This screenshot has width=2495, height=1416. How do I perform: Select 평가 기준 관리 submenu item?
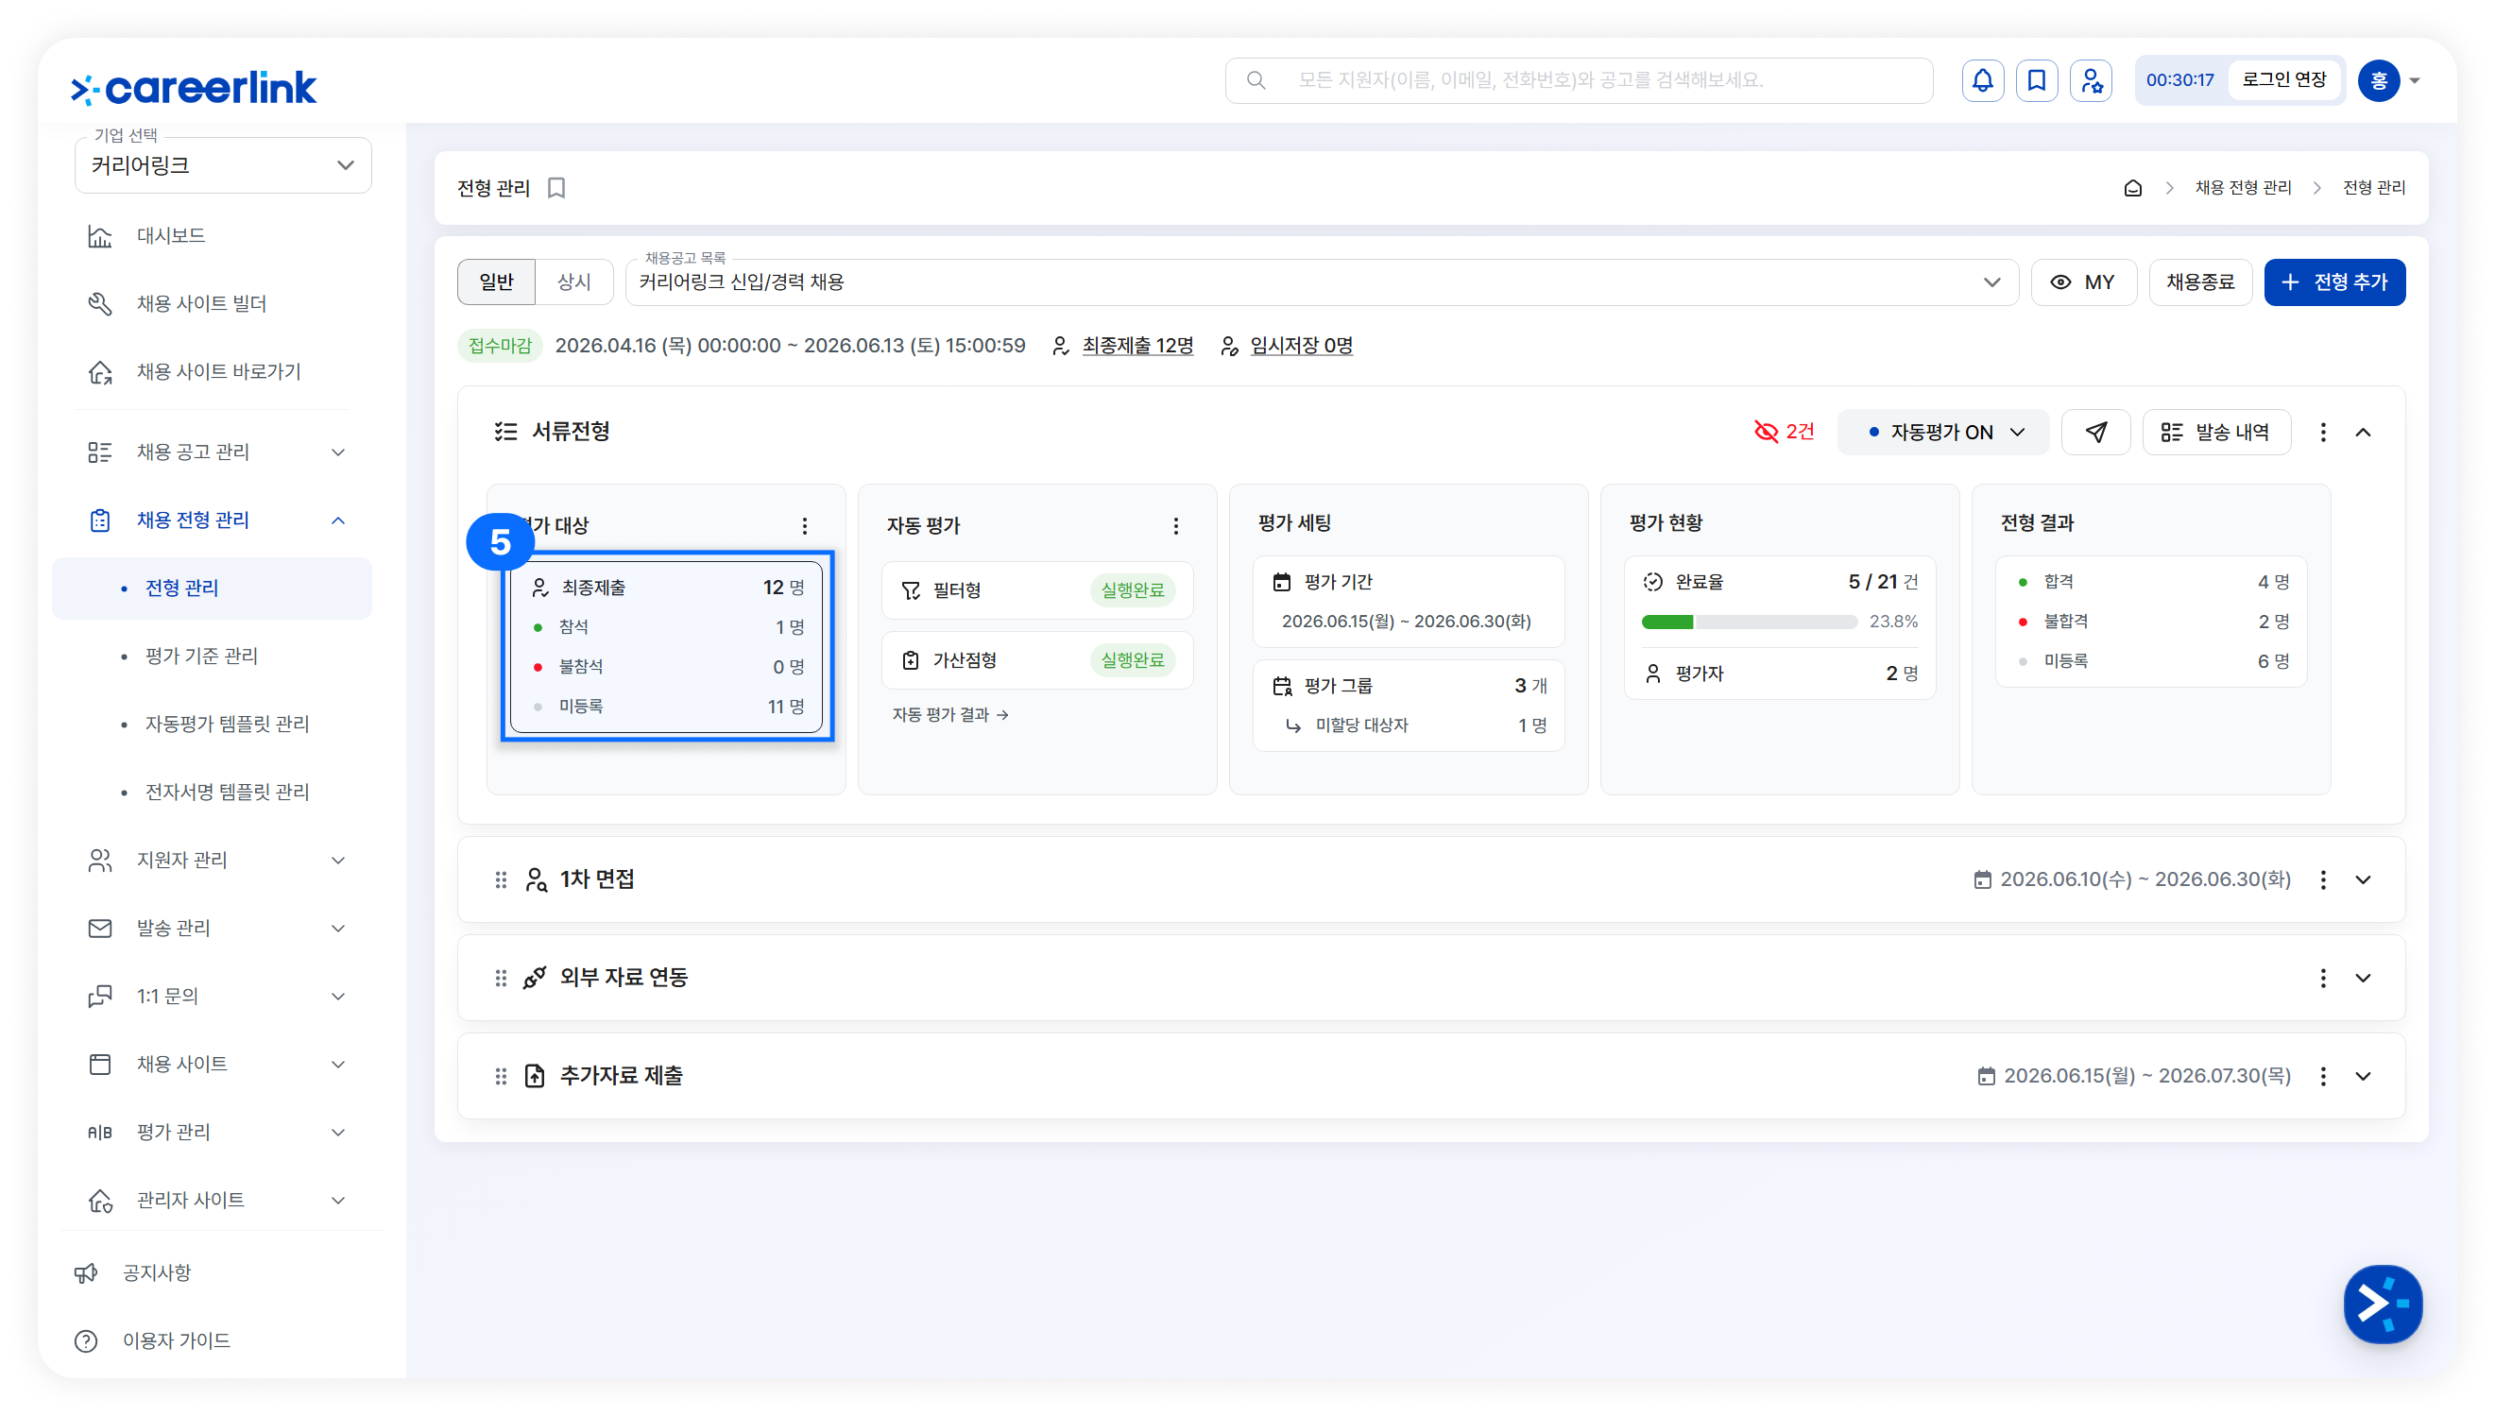212,657
